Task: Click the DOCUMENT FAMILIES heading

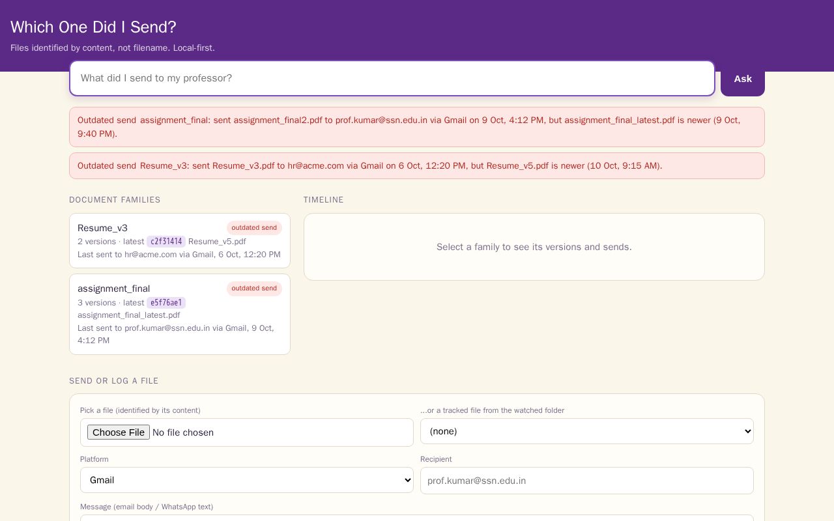Action: tap(115, 200)
